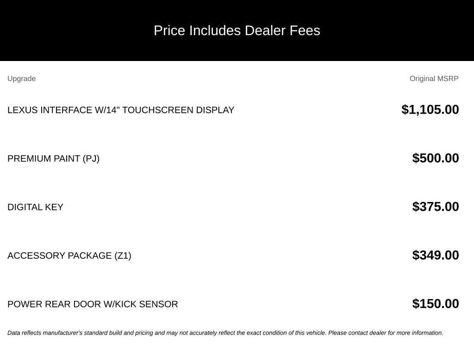474x355 pixels.
Task: Select the Upgrade column header
Action: tap(21, 79)
